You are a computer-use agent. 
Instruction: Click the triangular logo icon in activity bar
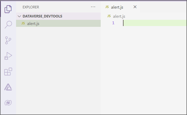point(8,87)
